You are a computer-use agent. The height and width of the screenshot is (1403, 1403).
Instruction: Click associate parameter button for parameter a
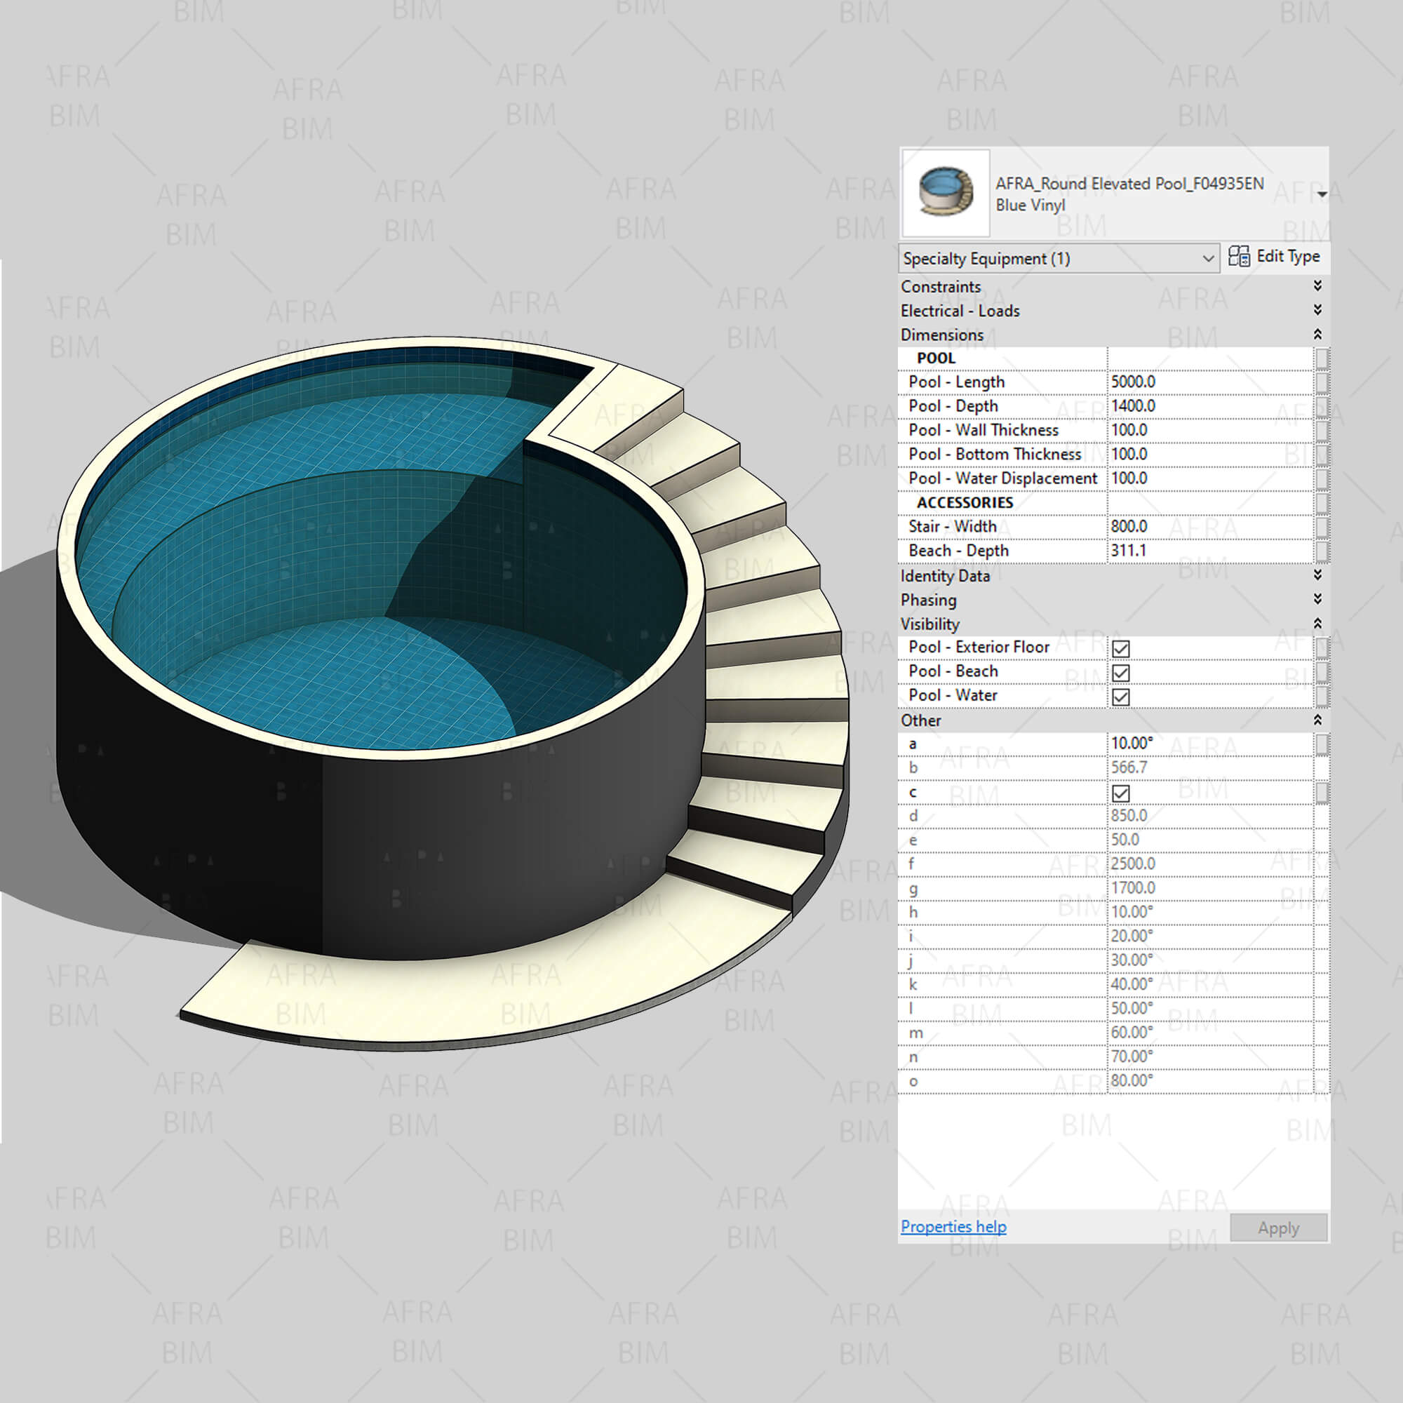click(x=1322, y=744)
